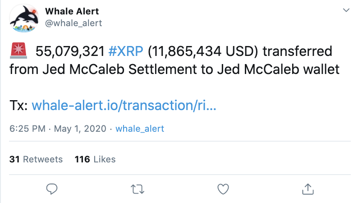
Task: Click the Tx: label text
Action: (18, 106)
